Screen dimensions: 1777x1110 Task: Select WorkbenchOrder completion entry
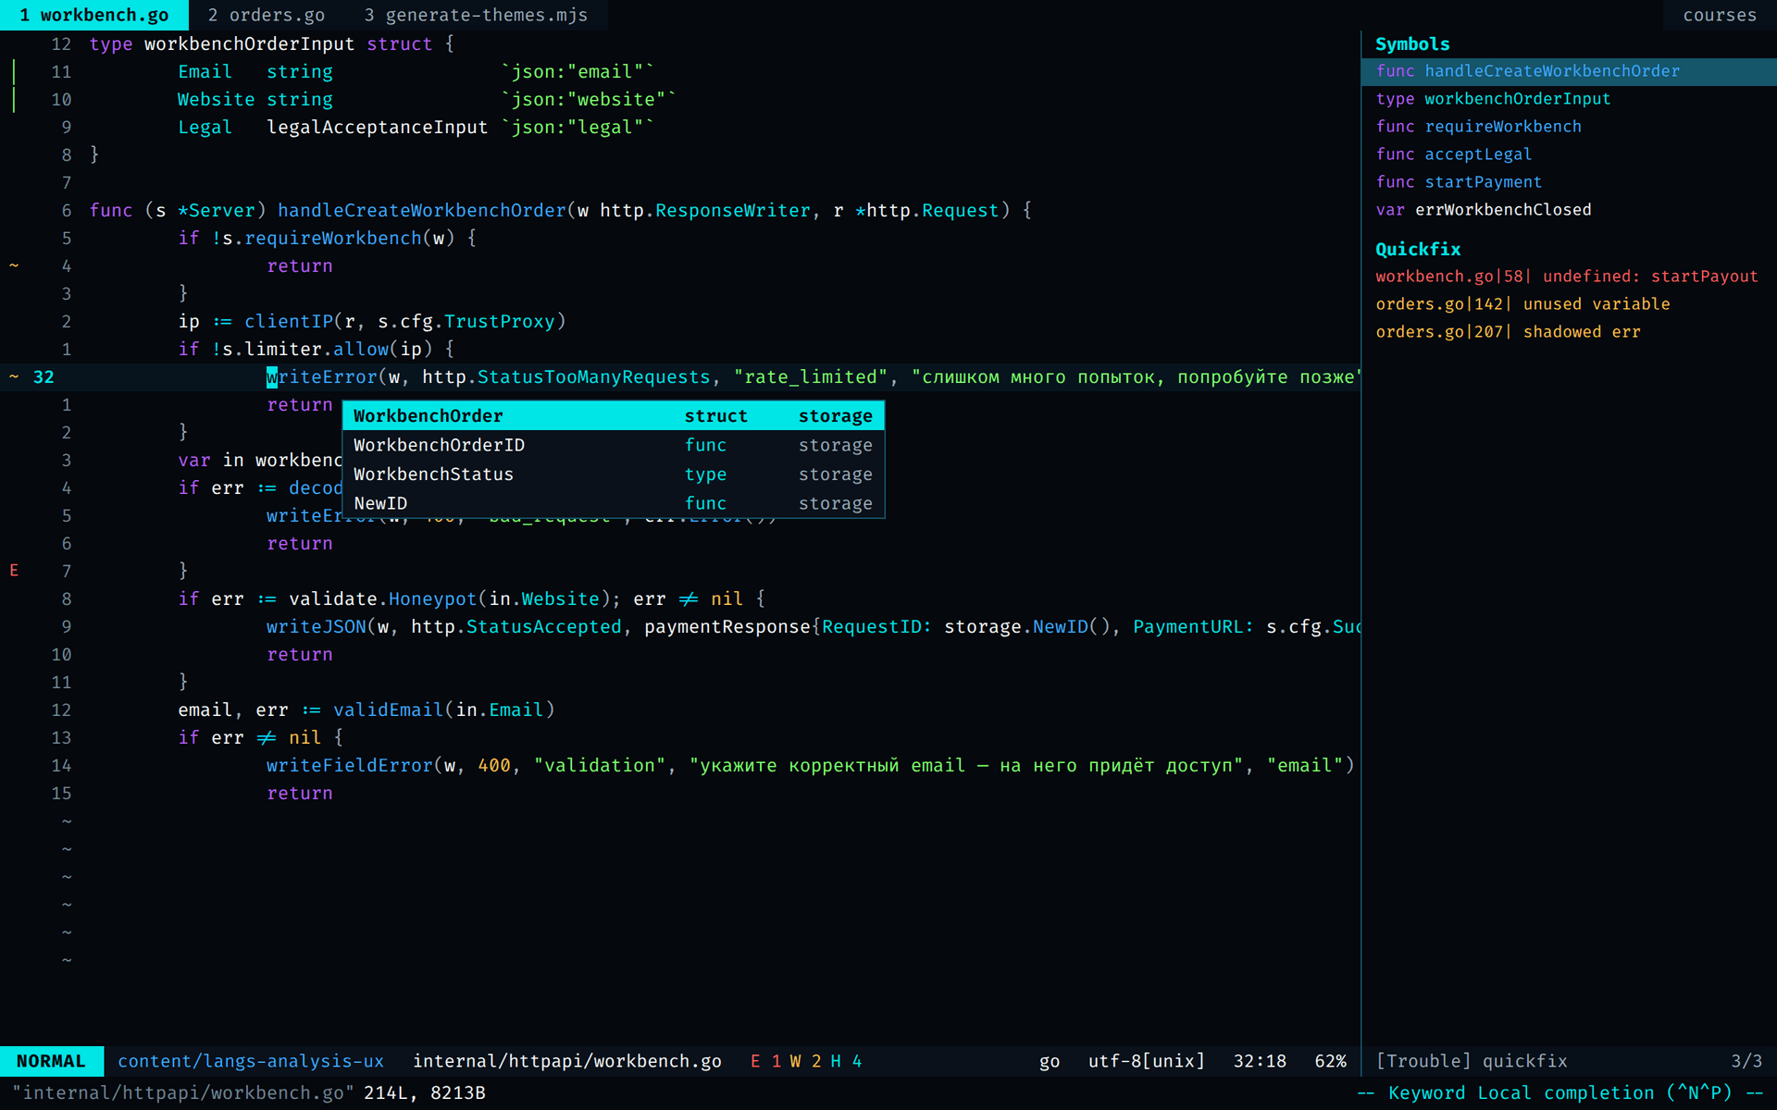614,416
